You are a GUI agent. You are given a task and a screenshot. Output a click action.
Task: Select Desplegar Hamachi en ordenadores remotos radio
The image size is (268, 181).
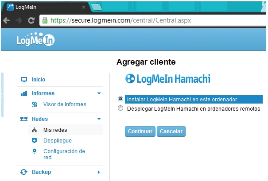coord(120,108)
